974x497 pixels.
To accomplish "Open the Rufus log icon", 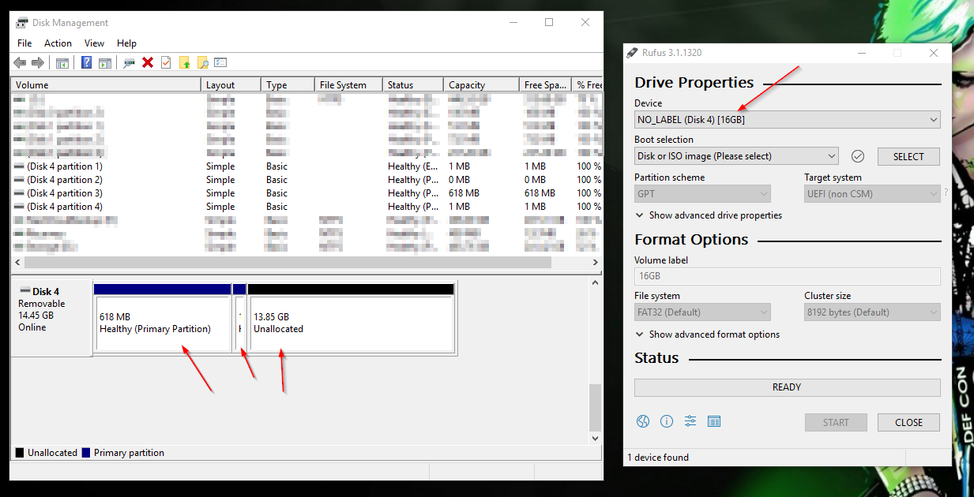I will click(x=714, y=421).
